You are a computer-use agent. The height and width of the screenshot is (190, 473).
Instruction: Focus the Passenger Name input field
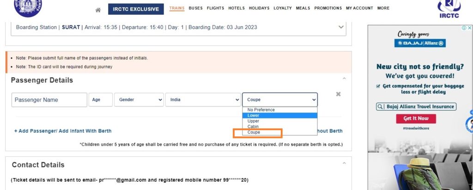(49, 100)
